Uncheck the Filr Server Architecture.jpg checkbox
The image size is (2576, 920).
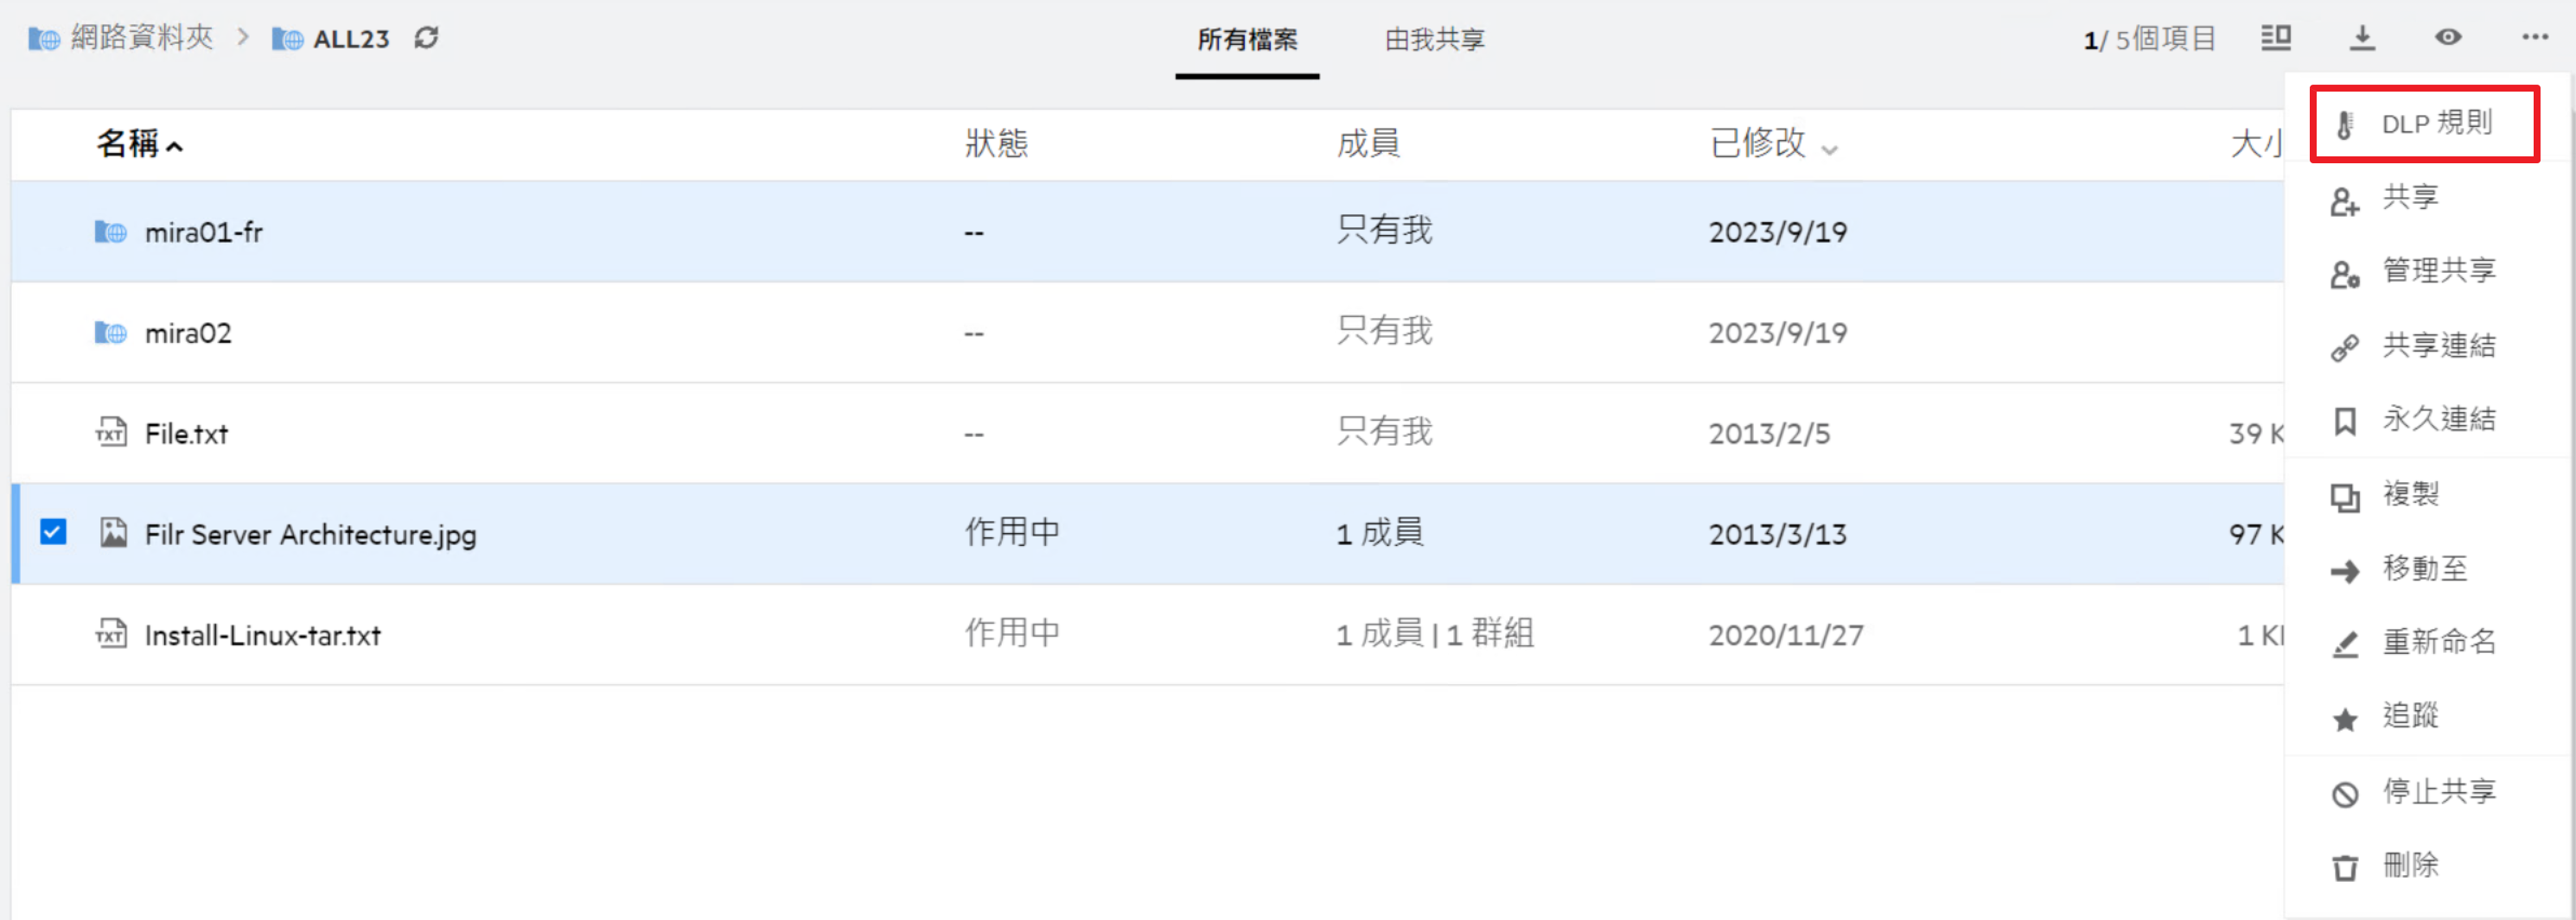pyautogui.click(x=53, y=531)
